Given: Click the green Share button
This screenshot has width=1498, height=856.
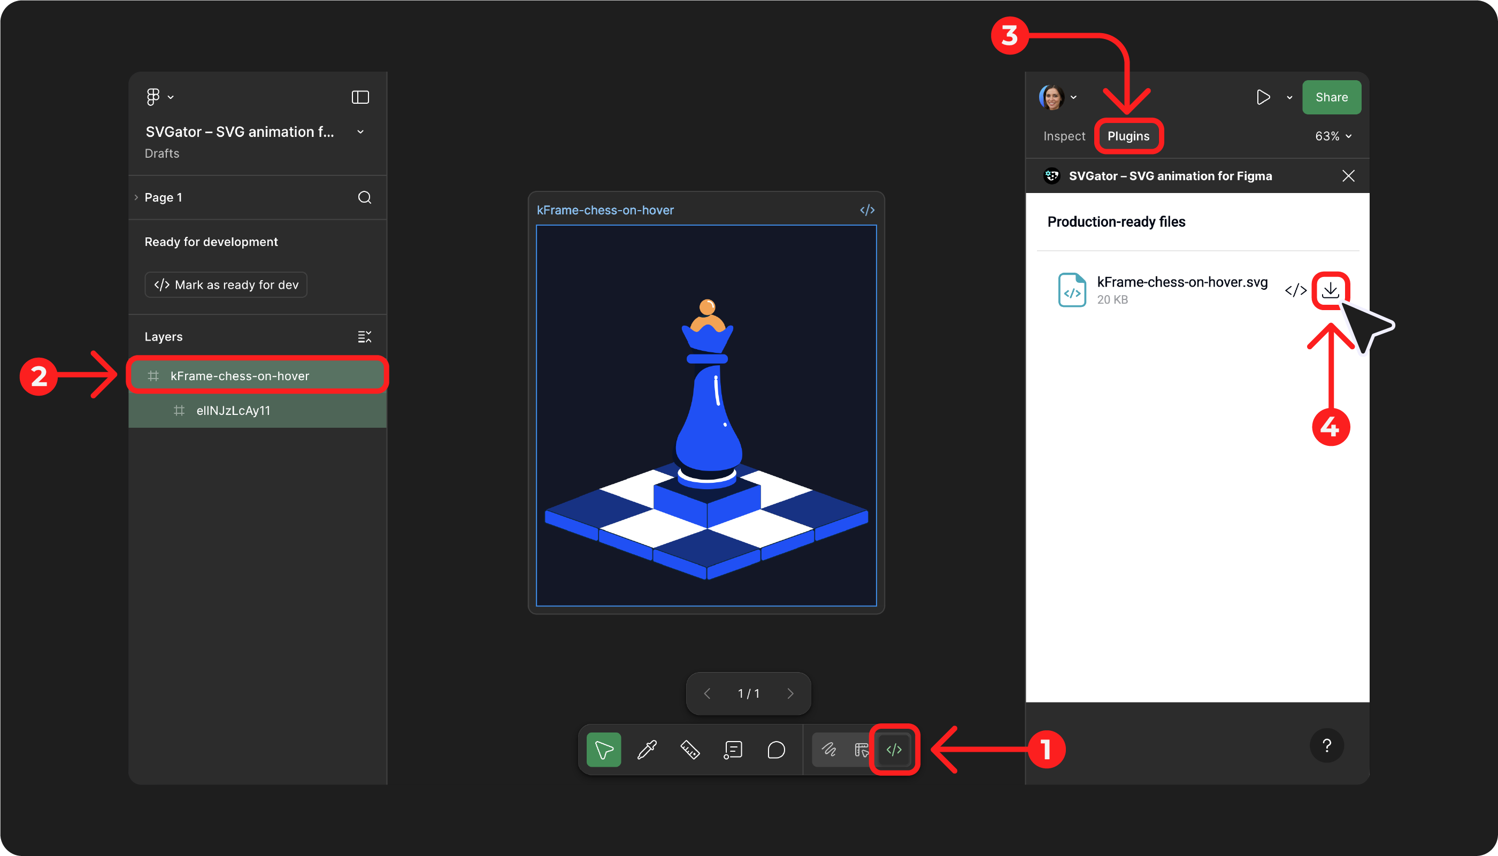Looking at the screenshot, I should tap(1331, 98).
